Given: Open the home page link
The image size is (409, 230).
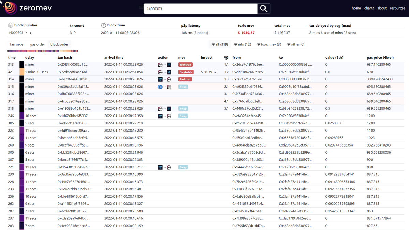Looking at the screenshot, I should tap(356, 8).
